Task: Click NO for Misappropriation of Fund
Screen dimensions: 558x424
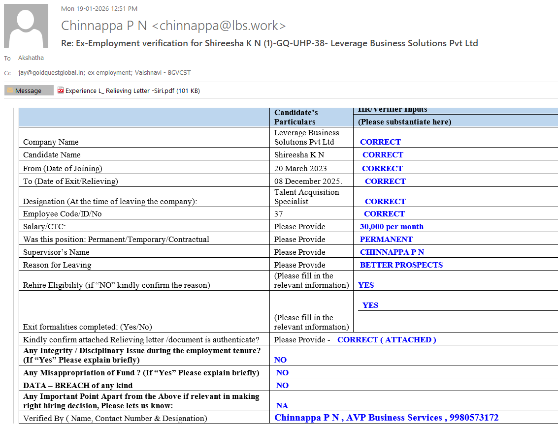Action: (x=282, y=373)
